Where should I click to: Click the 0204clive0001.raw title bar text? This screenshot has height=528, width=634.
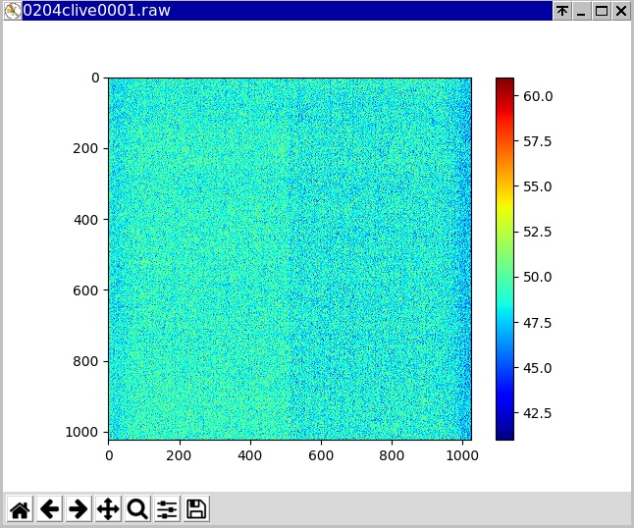pos(88,11)
